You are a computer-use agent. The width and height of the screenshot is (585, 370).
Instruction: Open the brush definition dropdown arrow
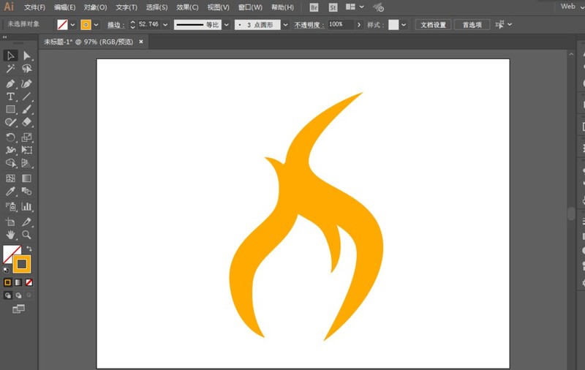tap(285, 25)
